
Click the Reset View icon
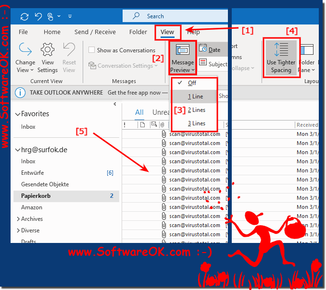click(x=69, y=49)
